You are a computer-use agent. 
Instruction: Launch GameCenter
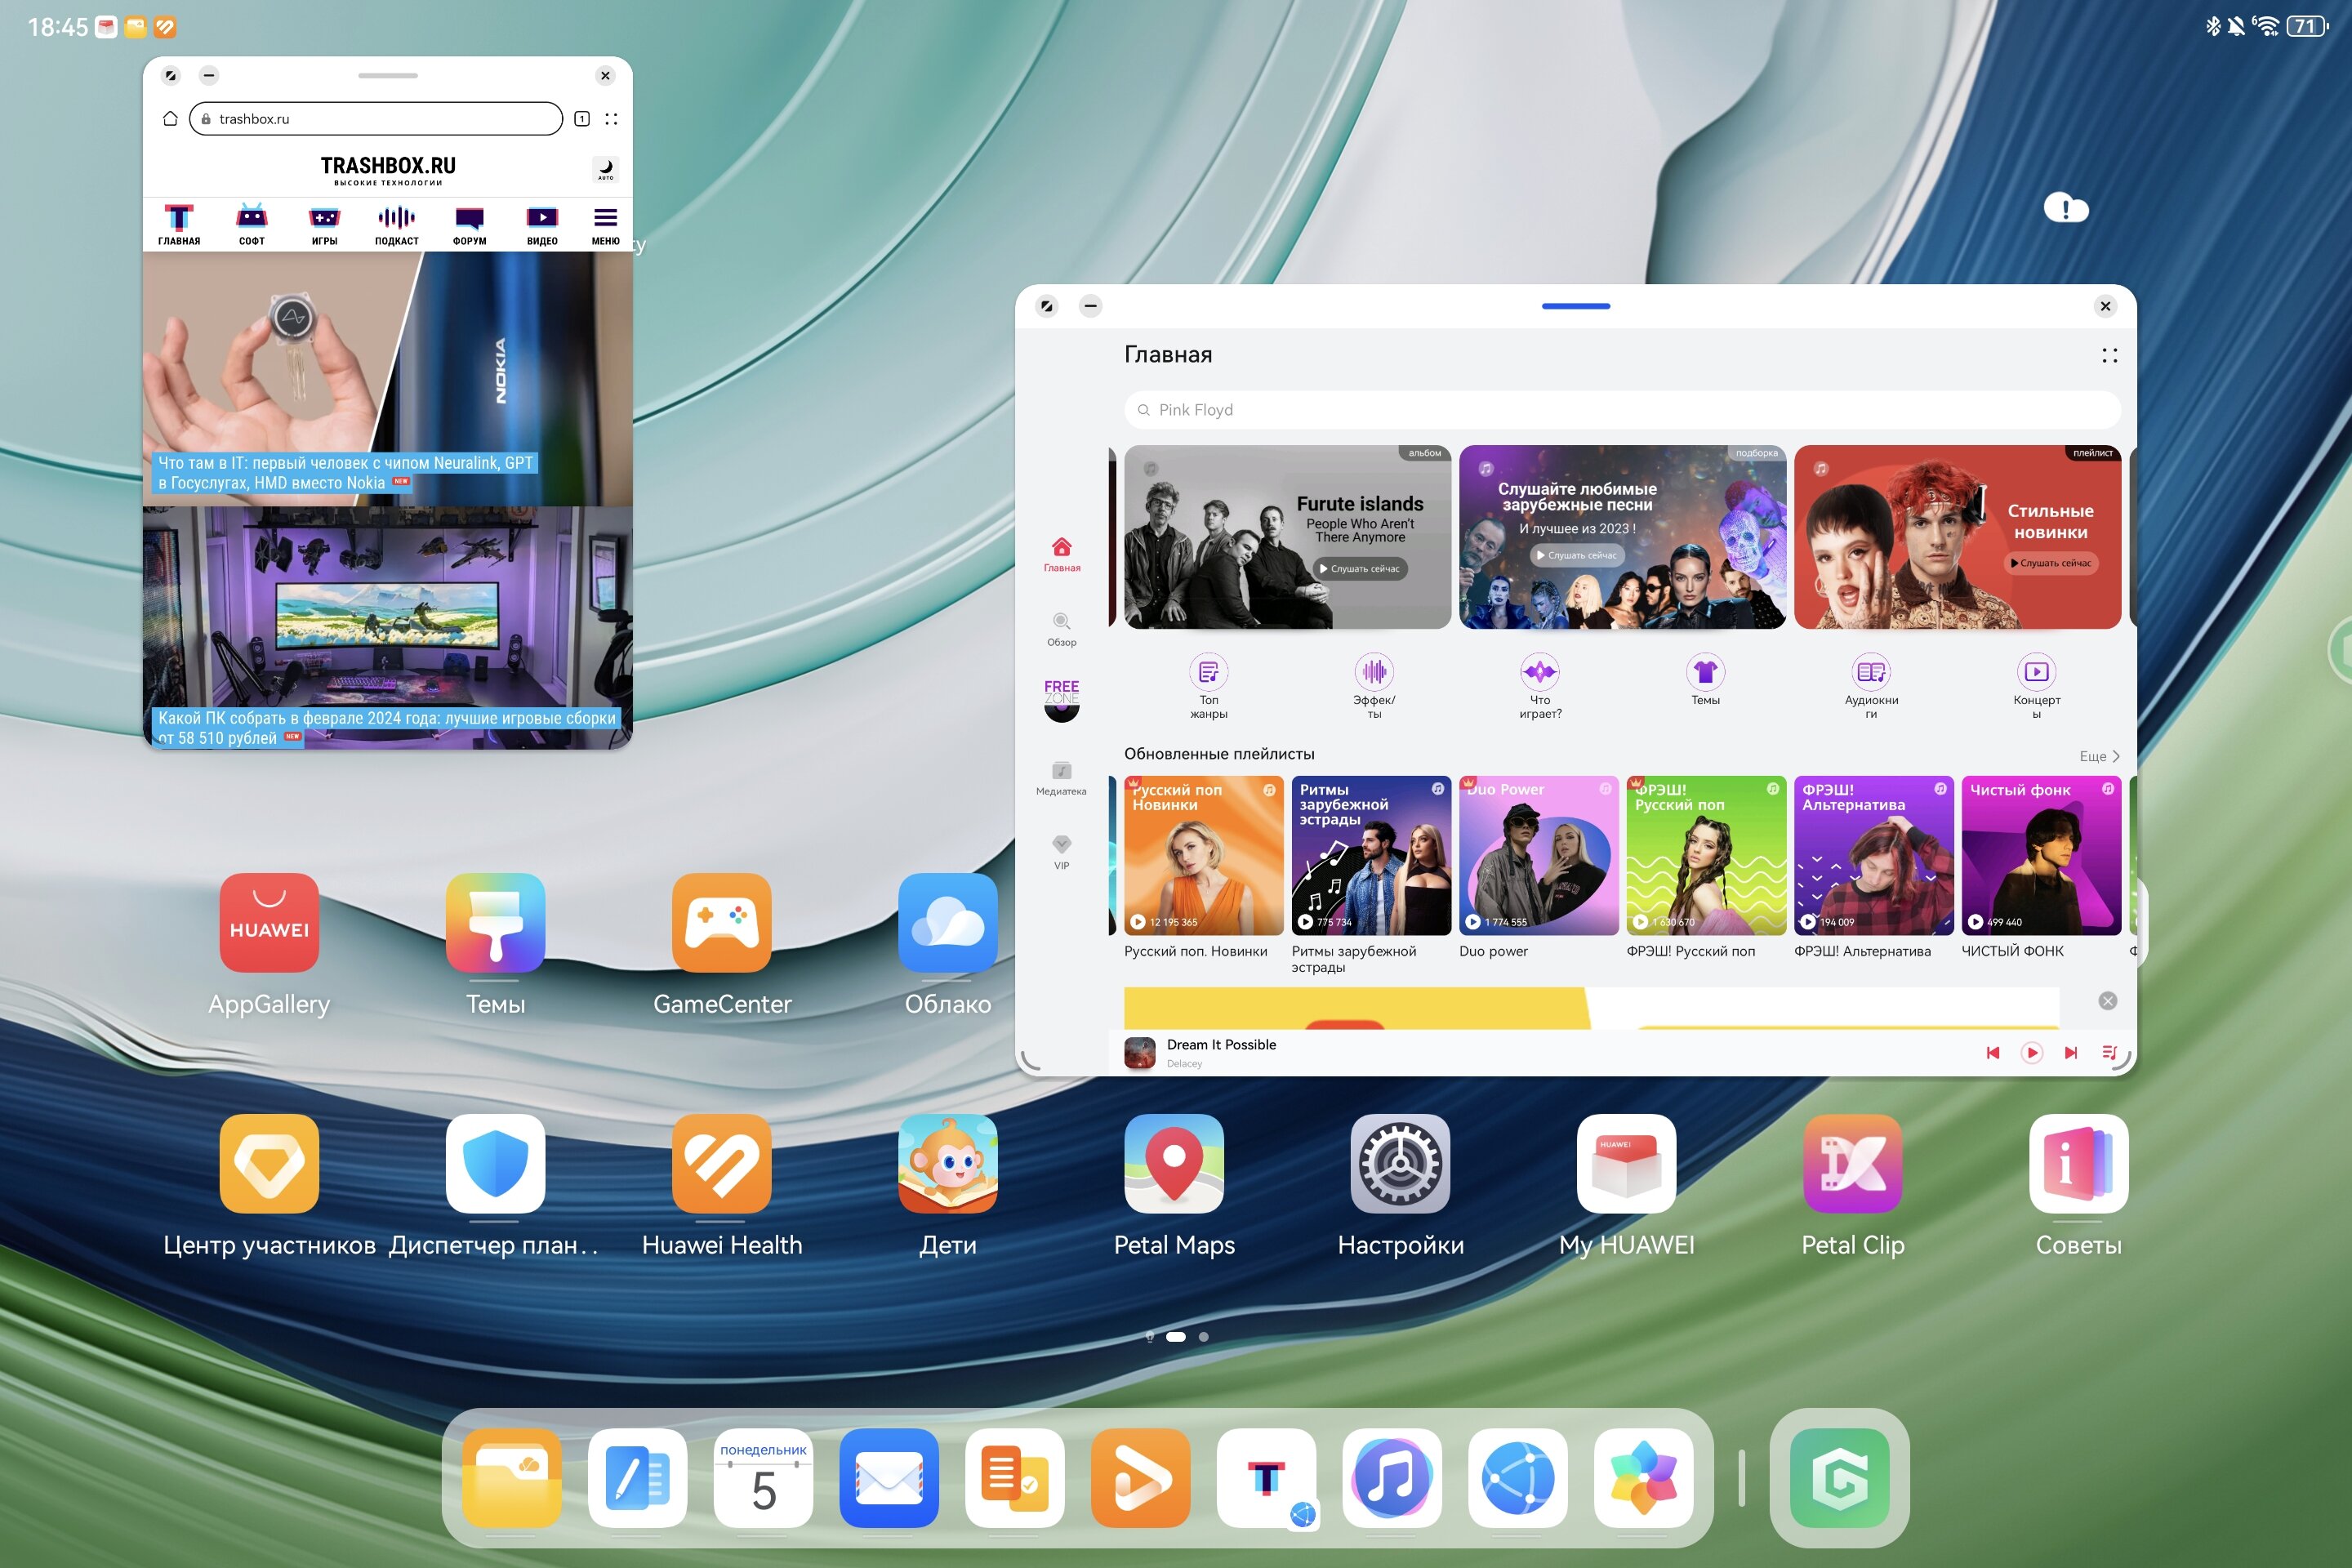[x=721, y=922]
